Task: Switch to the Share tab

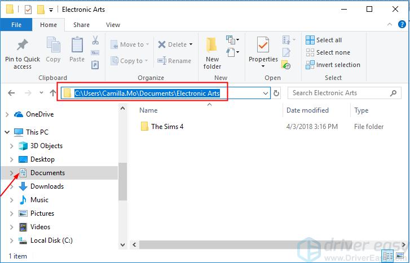Action: pyautogui.click(x=81, y=25)
